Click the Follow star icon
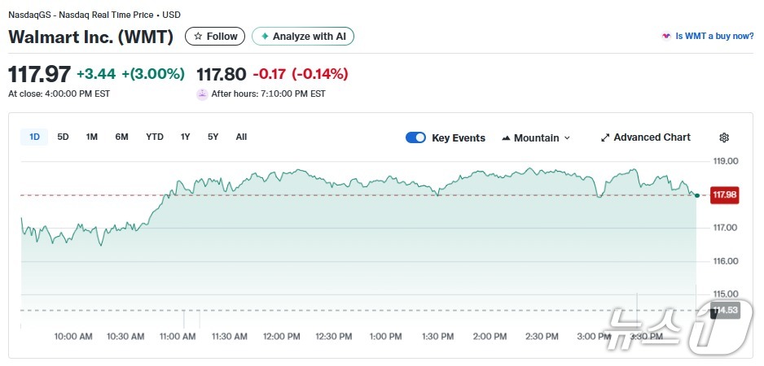The width and height of the screenshot is (764, 366). (x=198, y=37)
